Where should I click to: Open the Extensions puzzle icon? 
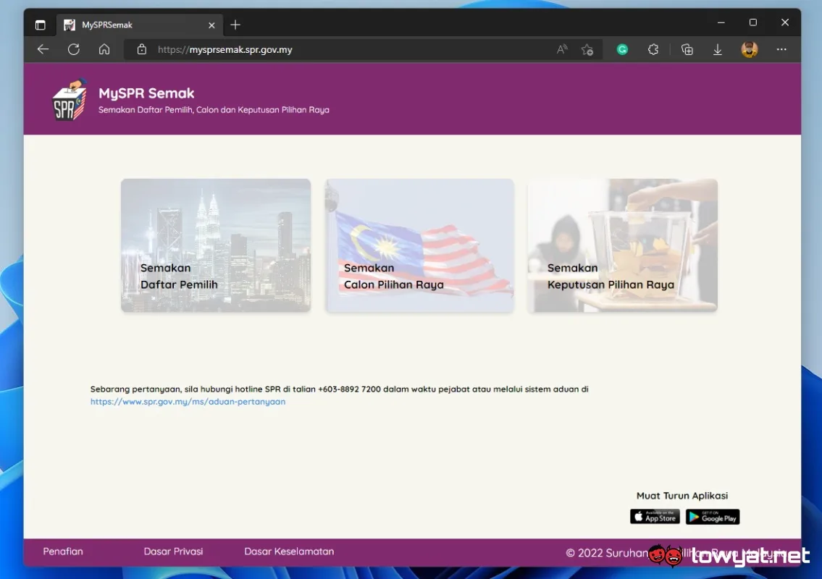tap(653, 49)
